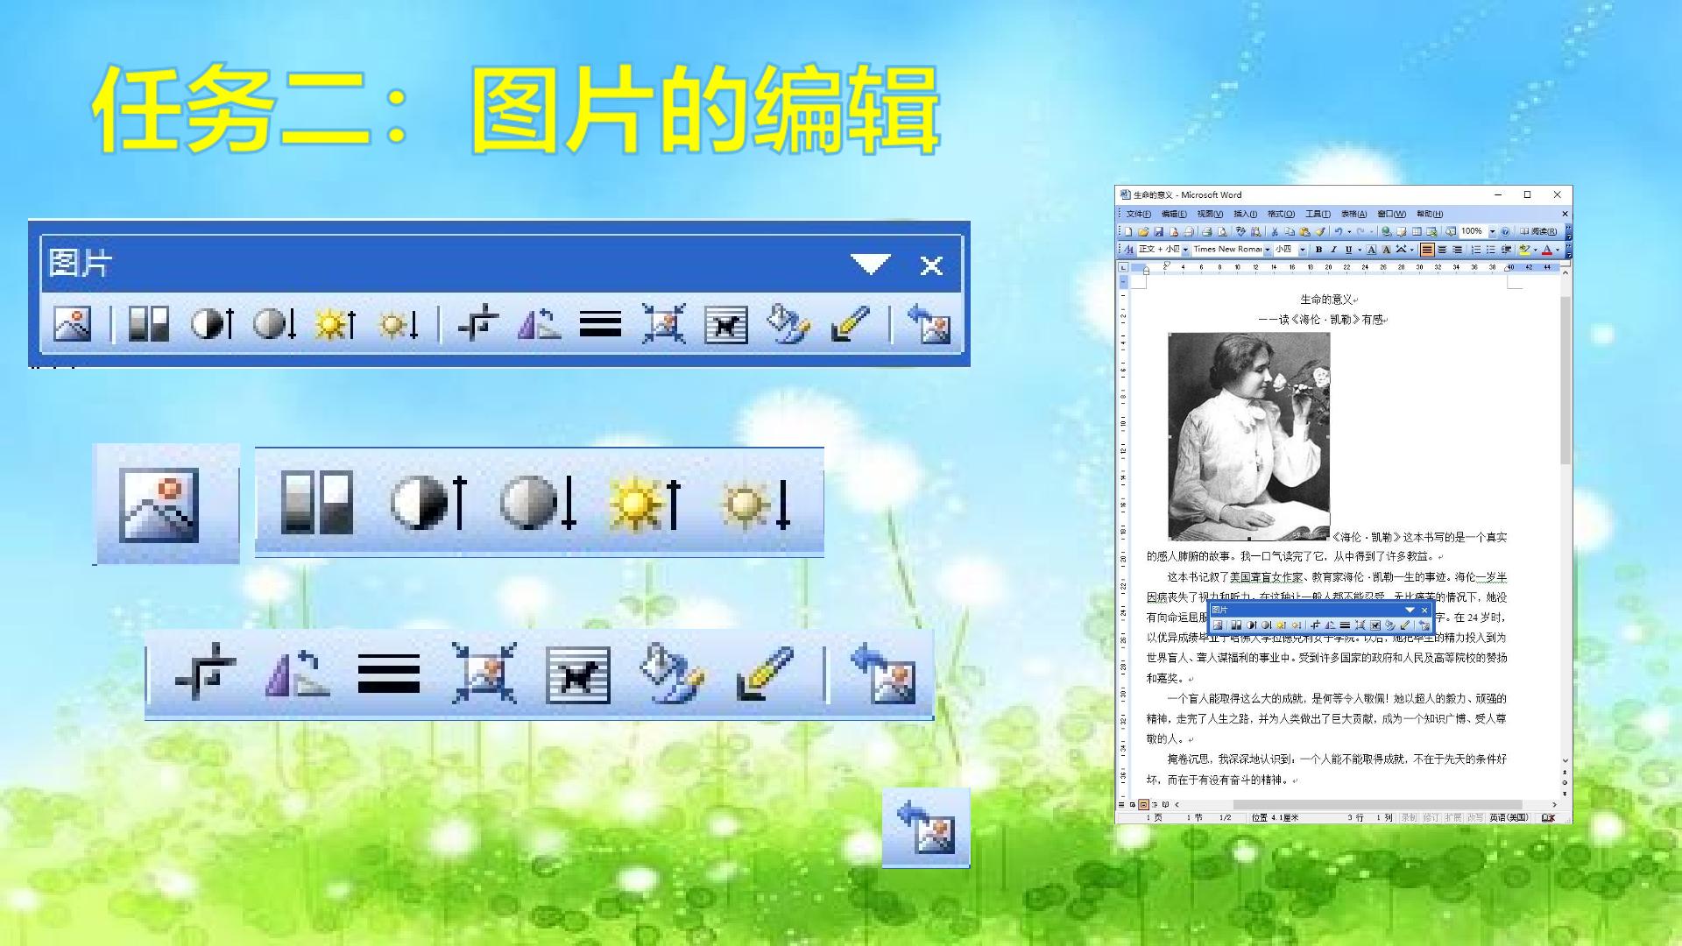Viewport: 1682px width, 946px height.
Task: Click the Cut scissors icon in Word
Action: (1275, 231)
